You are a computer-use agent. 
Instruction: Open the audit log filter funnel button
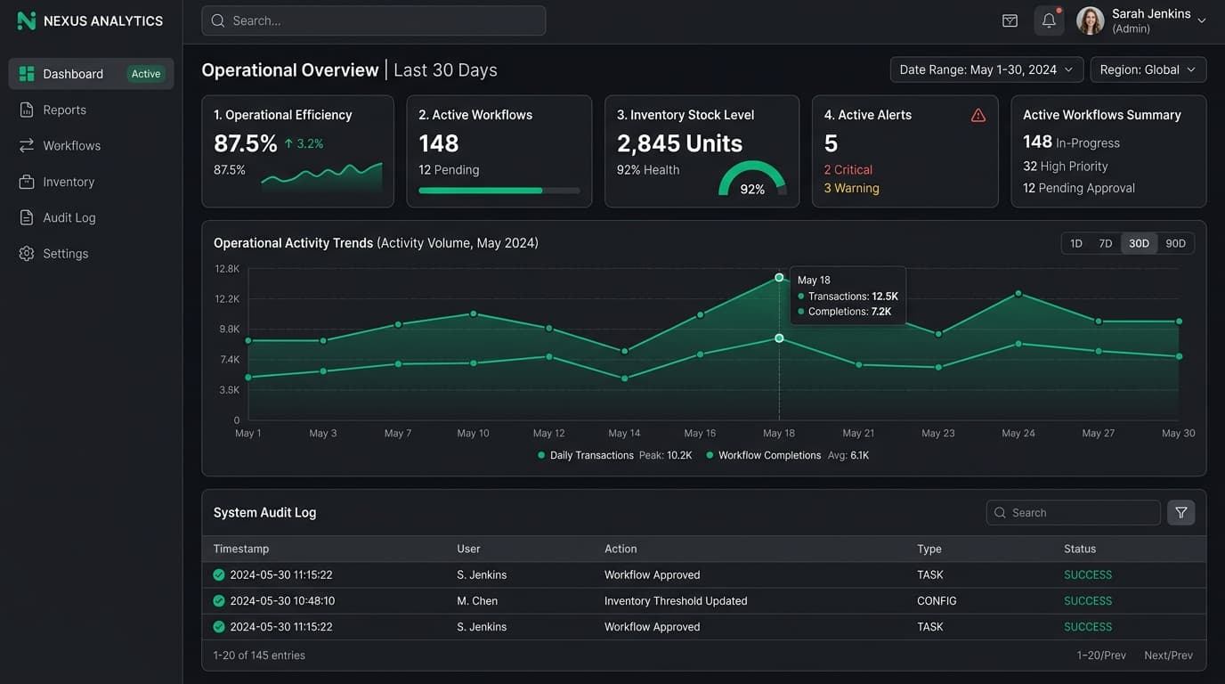coord(1181,512)
